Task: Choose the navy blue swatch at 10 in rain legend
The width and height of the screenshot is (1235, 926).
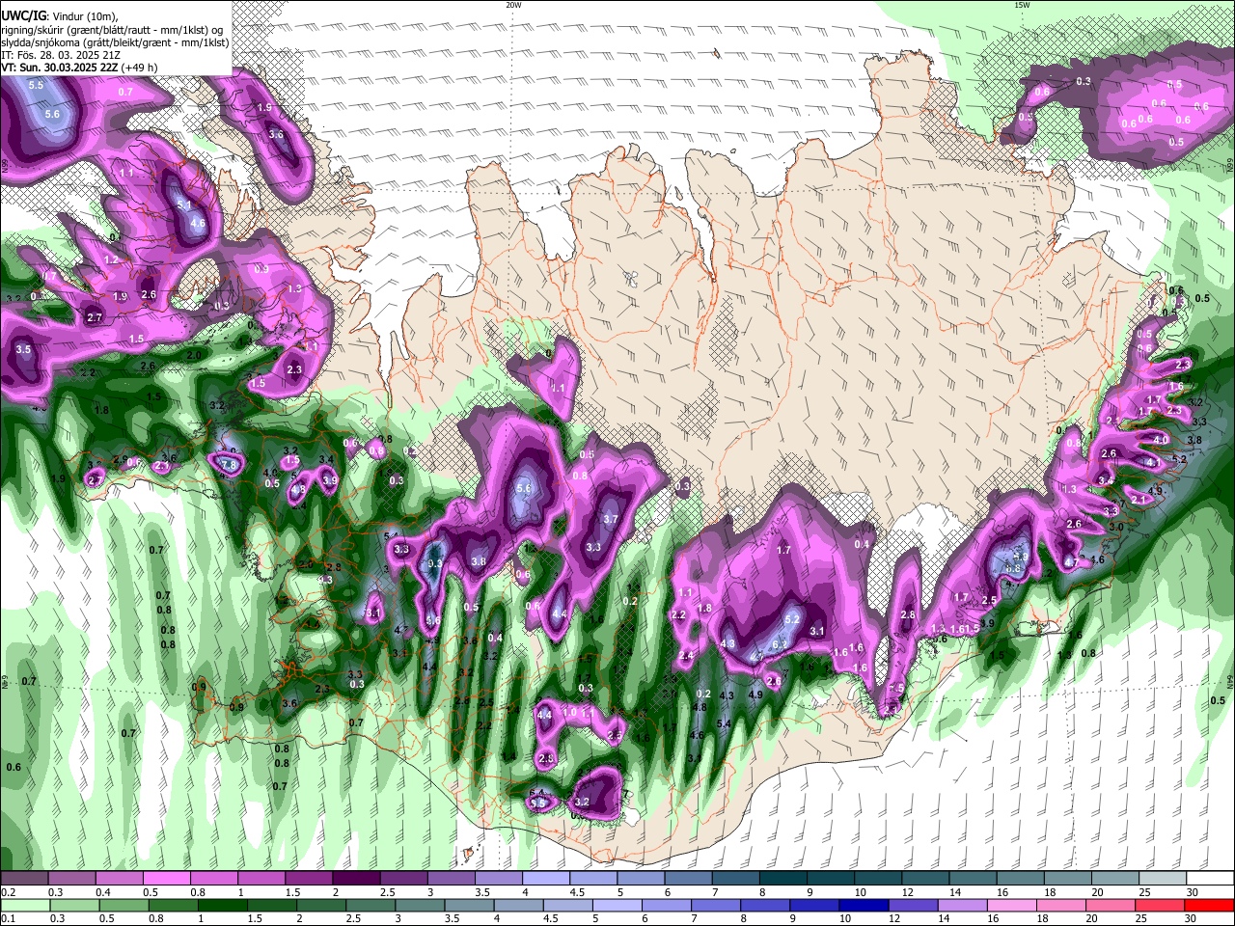Action: [x=863, y=905]
